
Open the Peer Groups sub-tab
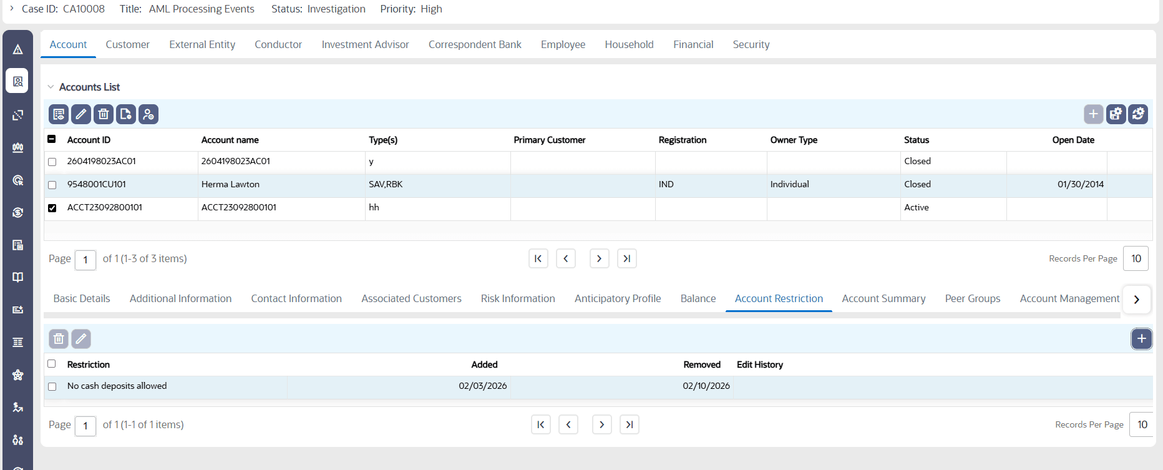(973, 298)
